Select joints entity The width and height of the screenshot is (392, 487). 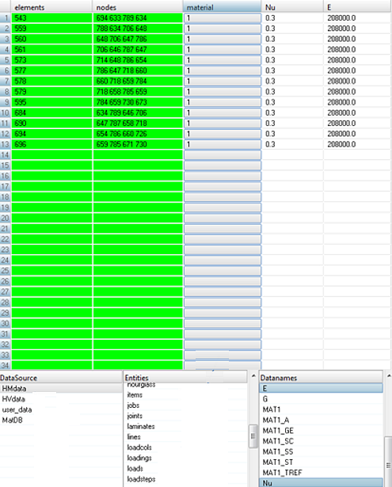point(135,416)
